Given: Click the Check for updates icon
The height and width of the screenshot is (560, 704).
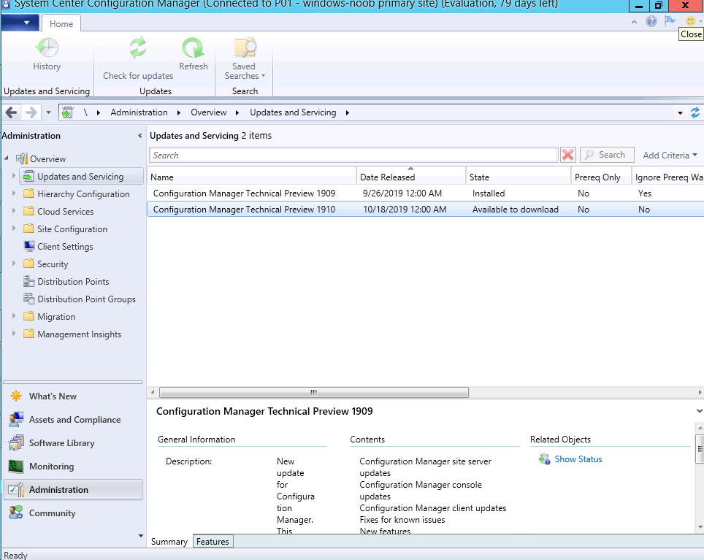Looking at the screenshot, I should pos(138,48).
